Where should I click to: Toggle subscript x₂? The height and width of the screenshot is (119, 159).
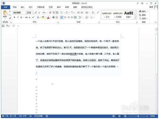pos(30,17)
